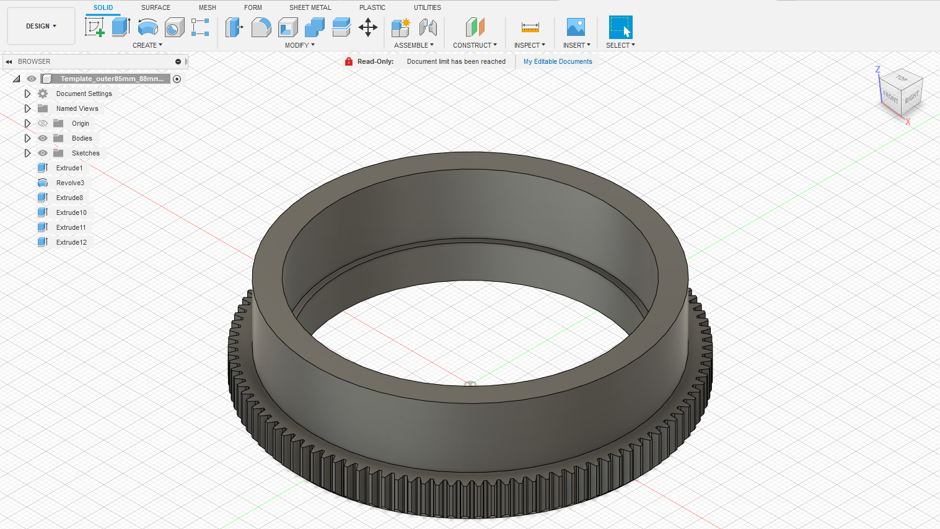Click the New Component icon
Viewport: 940px width, 529px height.
[x=401, y=27]
